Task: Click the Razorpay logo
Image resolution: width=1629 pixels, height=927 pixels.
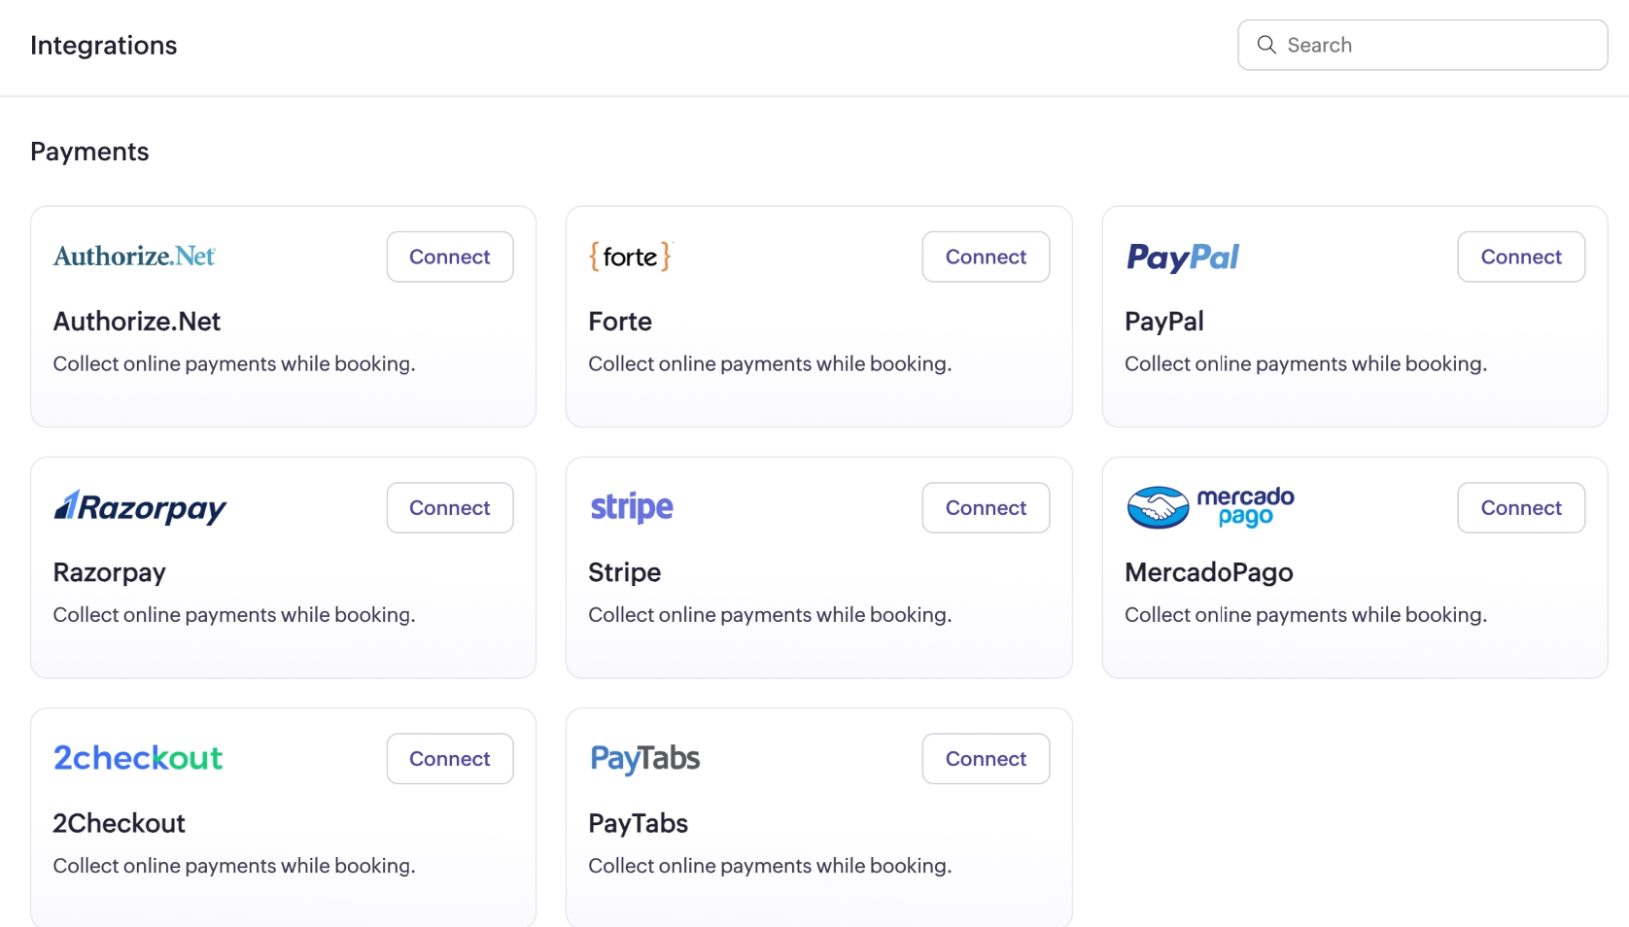Action: 140,507
